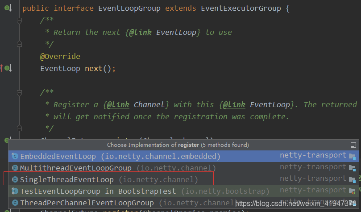The height and width of the screenshot is (212, 361).
Task: Click the module folder icon in SingleThreadEventLoop row
Action: (x=352, y=179)
